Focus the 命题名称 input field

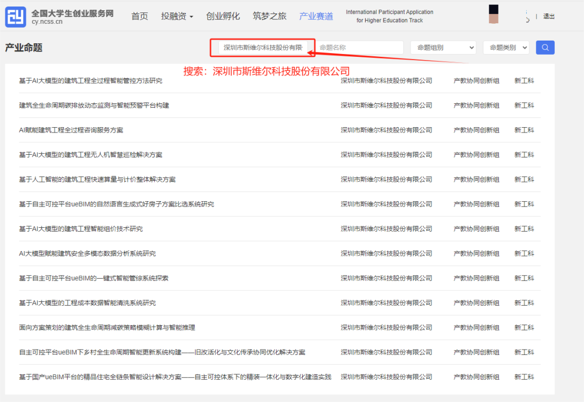[359, 47]
